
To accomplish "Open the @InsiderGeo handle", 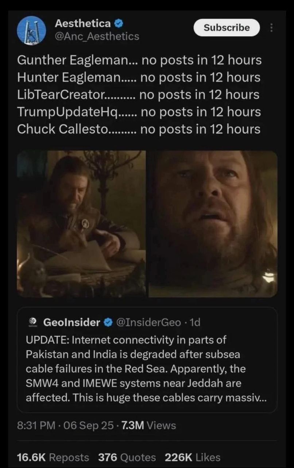I will click(148, 322).
